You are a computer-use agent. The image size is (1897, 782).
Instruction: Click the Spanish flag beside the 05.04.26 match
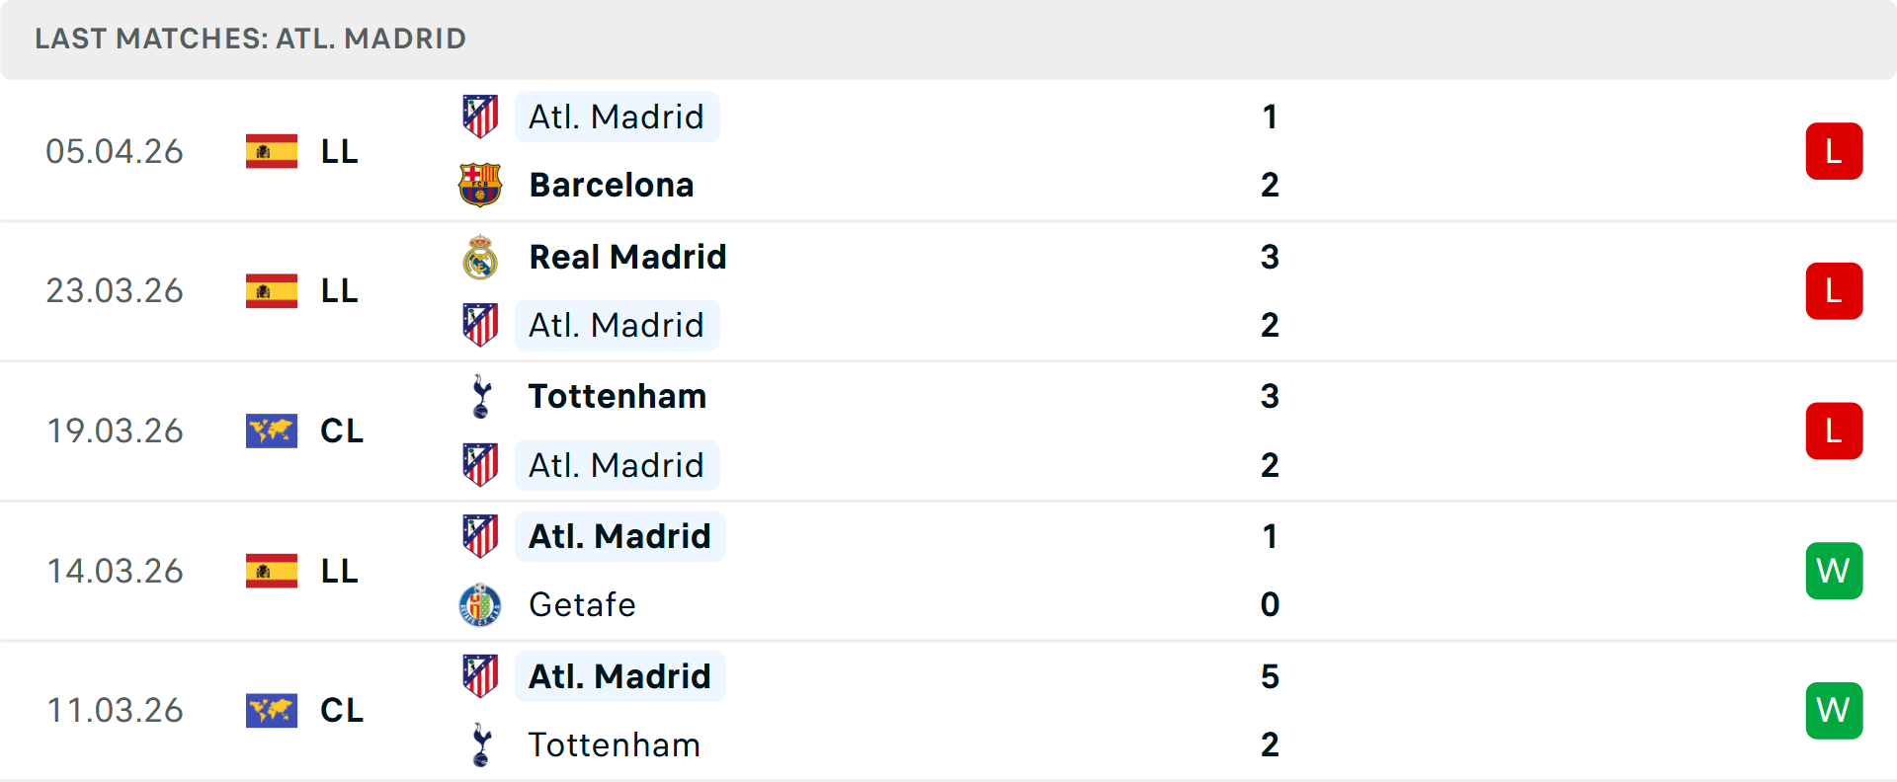272,151
